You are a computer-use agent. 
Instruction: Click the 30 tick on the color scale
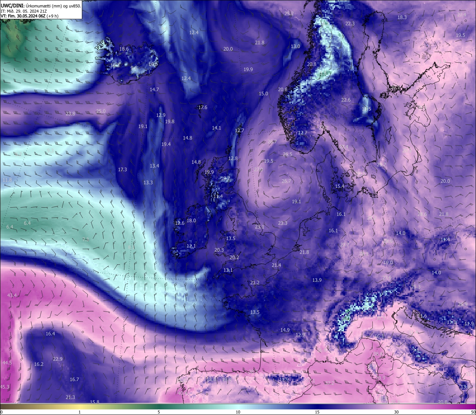coord(396,412)
